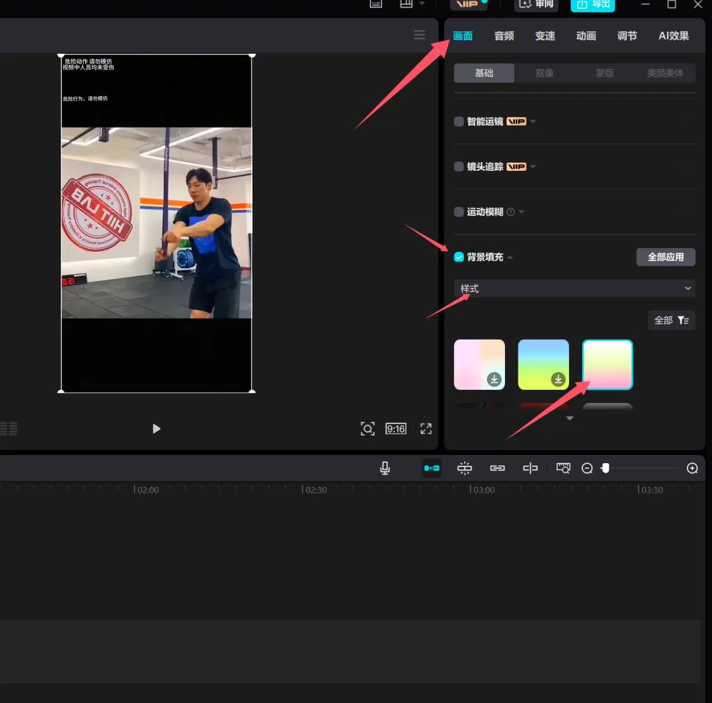Image resolution: width=712 pixels, height=703 pixels.
Task: Click the preview axis split icon
Action: pos(530,468)
